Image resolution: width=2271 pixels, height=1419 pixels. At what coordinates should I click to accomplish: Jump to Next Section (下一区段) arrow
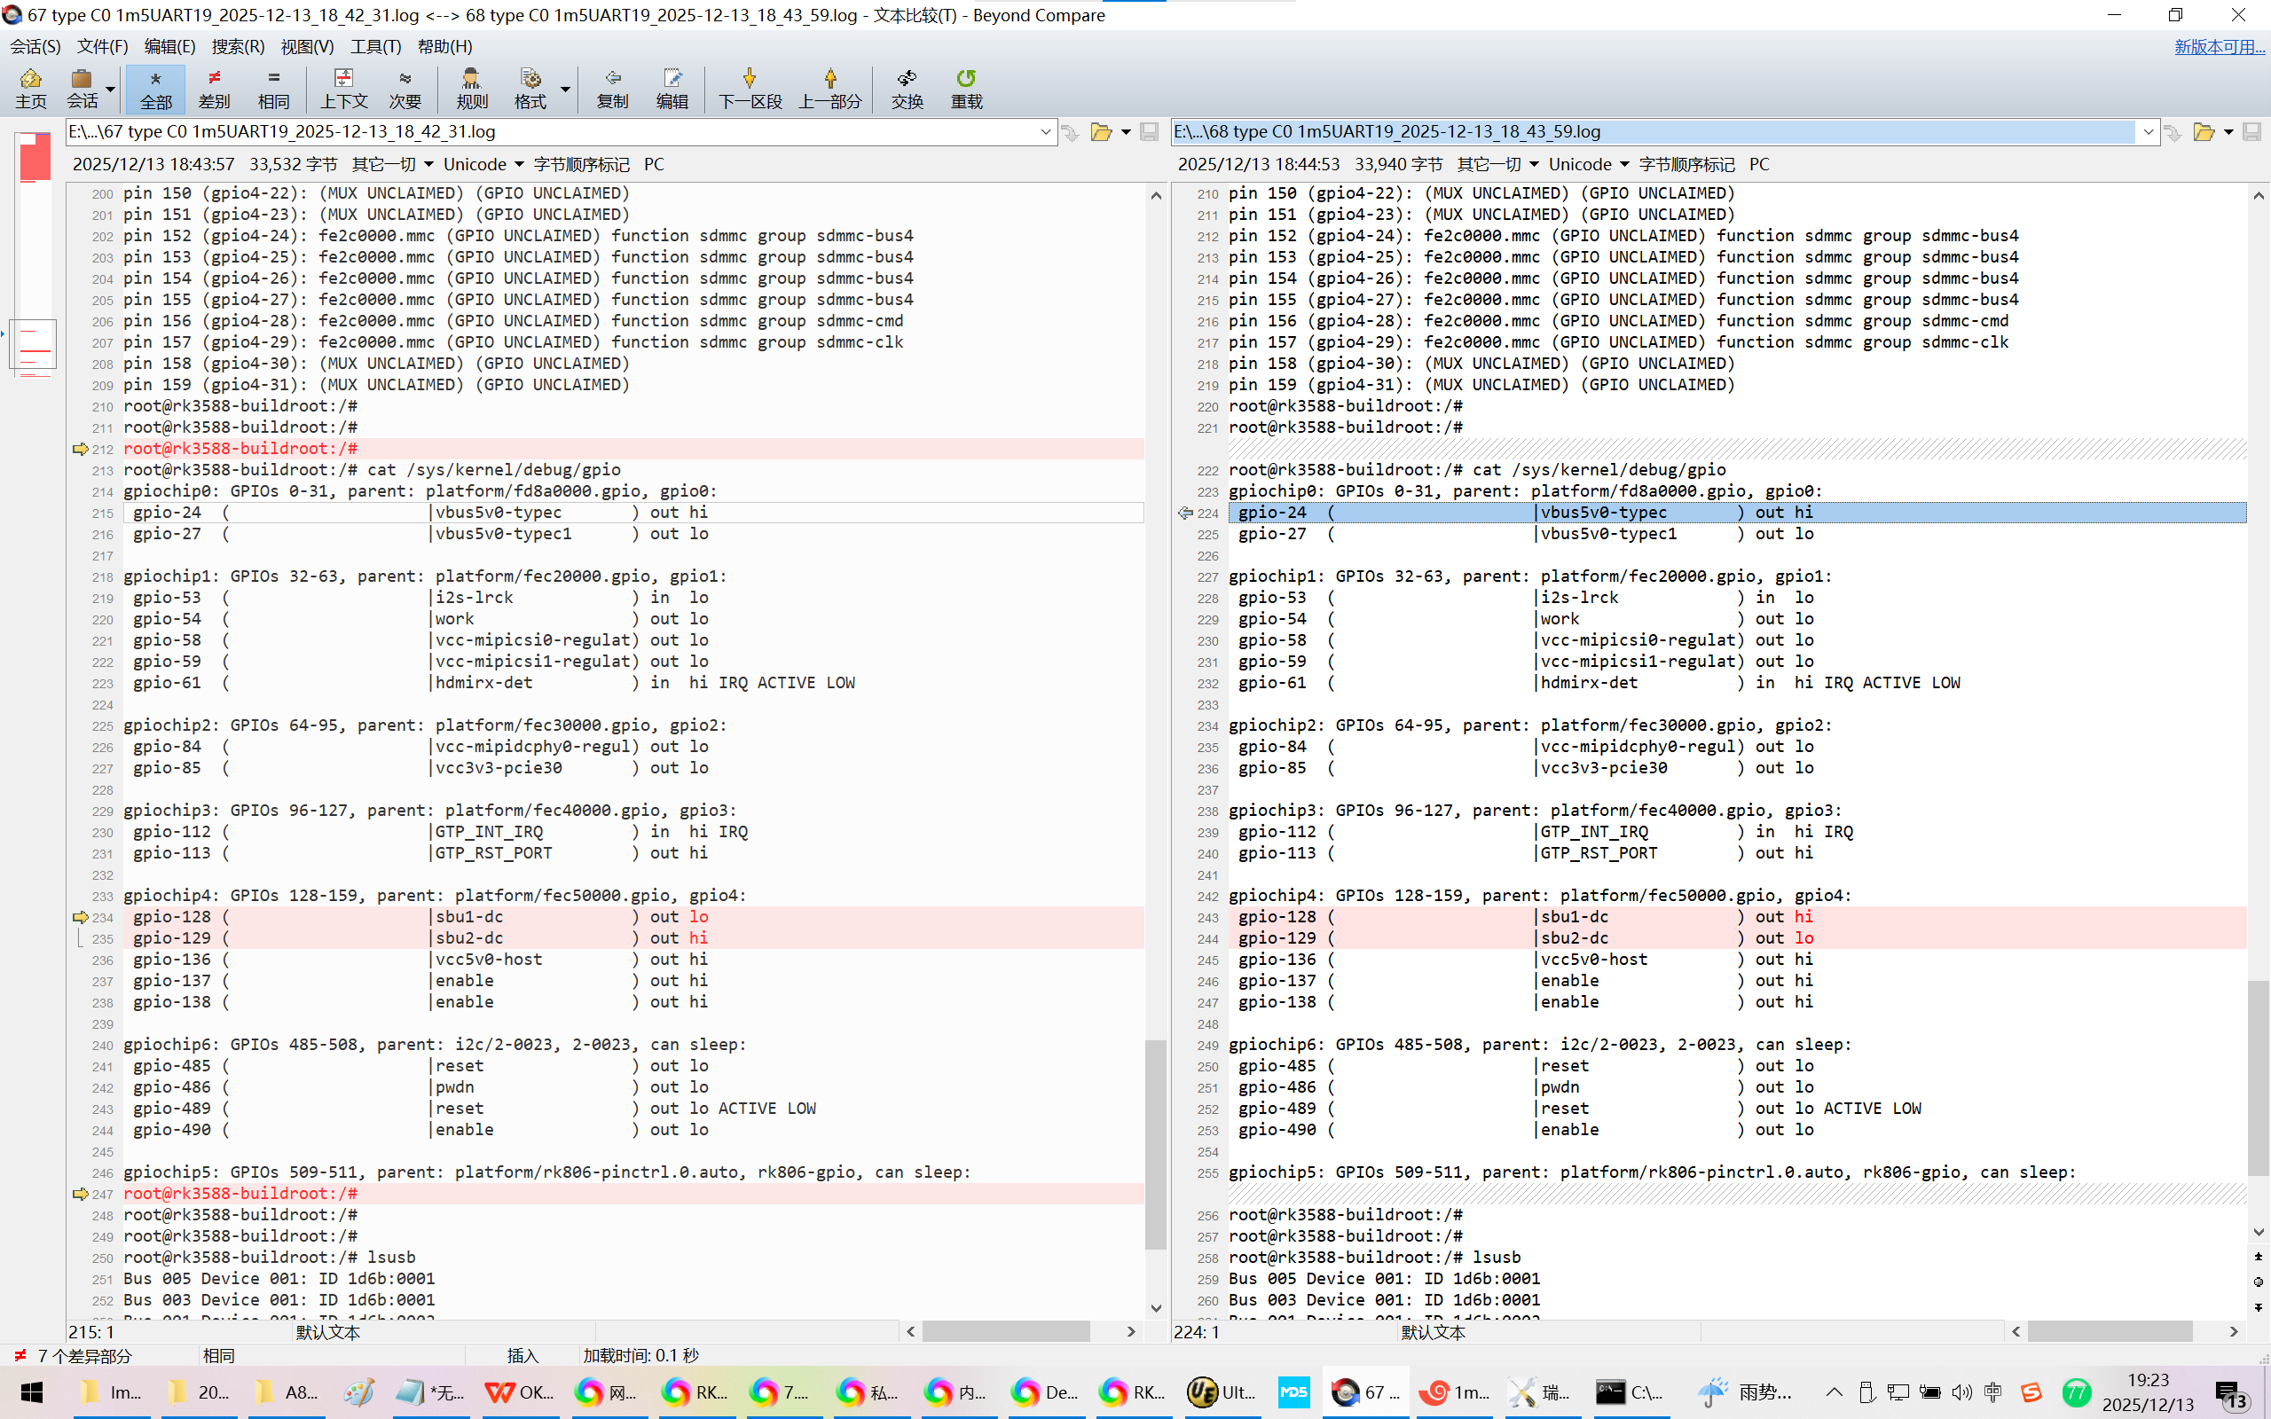(x=750, y=87)
